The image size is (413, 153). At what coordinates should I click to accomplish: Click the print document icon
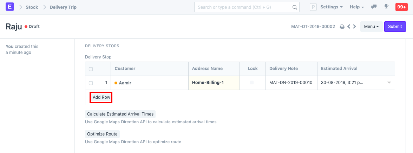click(x=342, y=27)
